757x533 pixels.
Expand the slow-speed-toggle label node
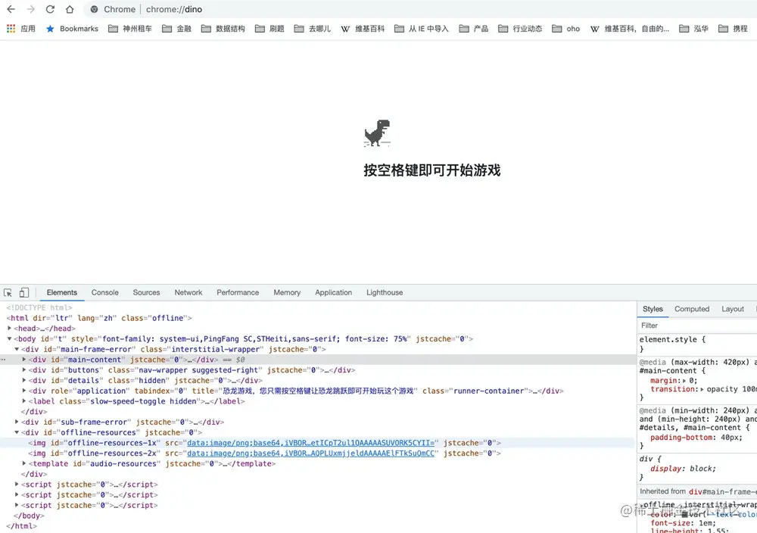click(24, 401)
